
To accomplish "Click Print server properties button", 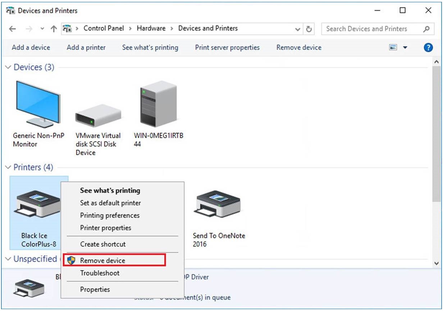I will pos(227,48).
